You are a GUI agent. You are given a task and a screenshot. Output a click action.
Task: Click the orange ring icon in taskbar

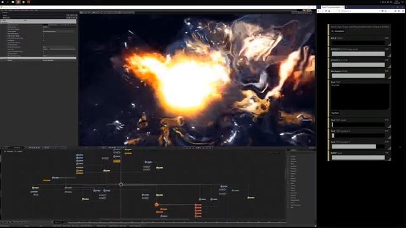[29, 2]
